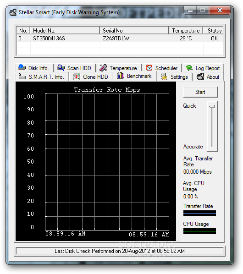
Task: Click the Log Report book icon
Action: coord(189,68)
